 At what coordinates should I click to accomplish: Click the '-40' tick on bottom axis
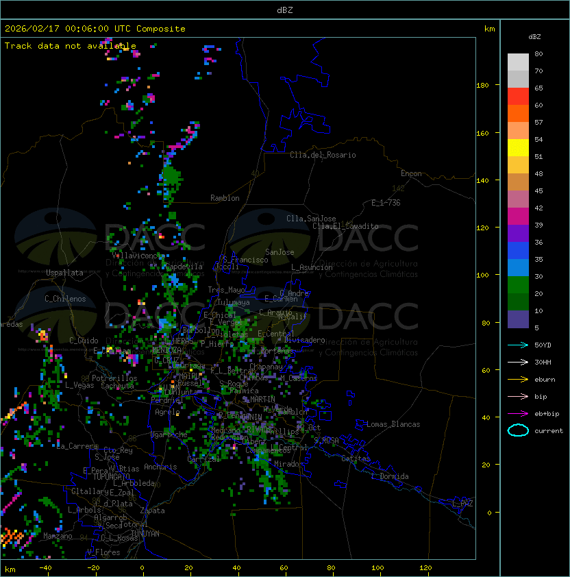46,568
